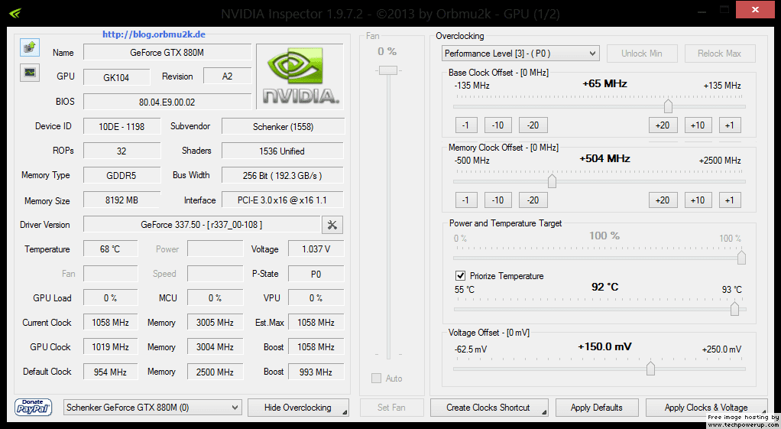Open the sensor monitoring graph icon
Viewport: 781px width, 429px height.
(x=30, y=72)
